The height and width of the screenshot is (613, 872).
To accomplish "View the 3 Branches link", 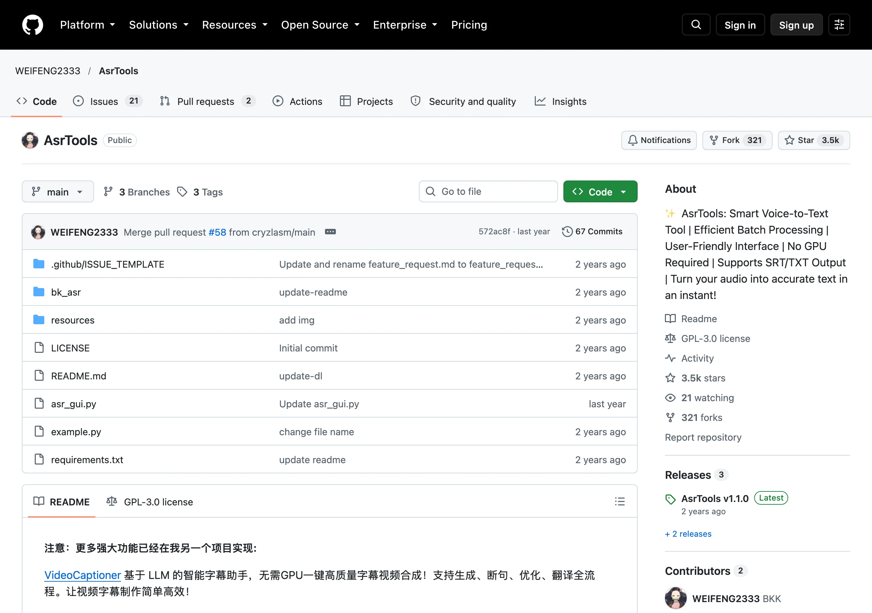I will 137,192.
